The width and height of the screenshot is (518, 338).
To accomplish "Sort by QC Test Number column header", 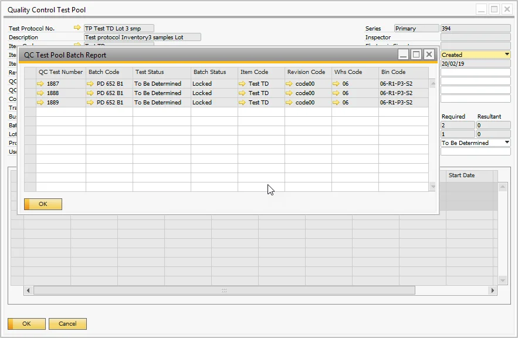I will (x=61, y=72).
